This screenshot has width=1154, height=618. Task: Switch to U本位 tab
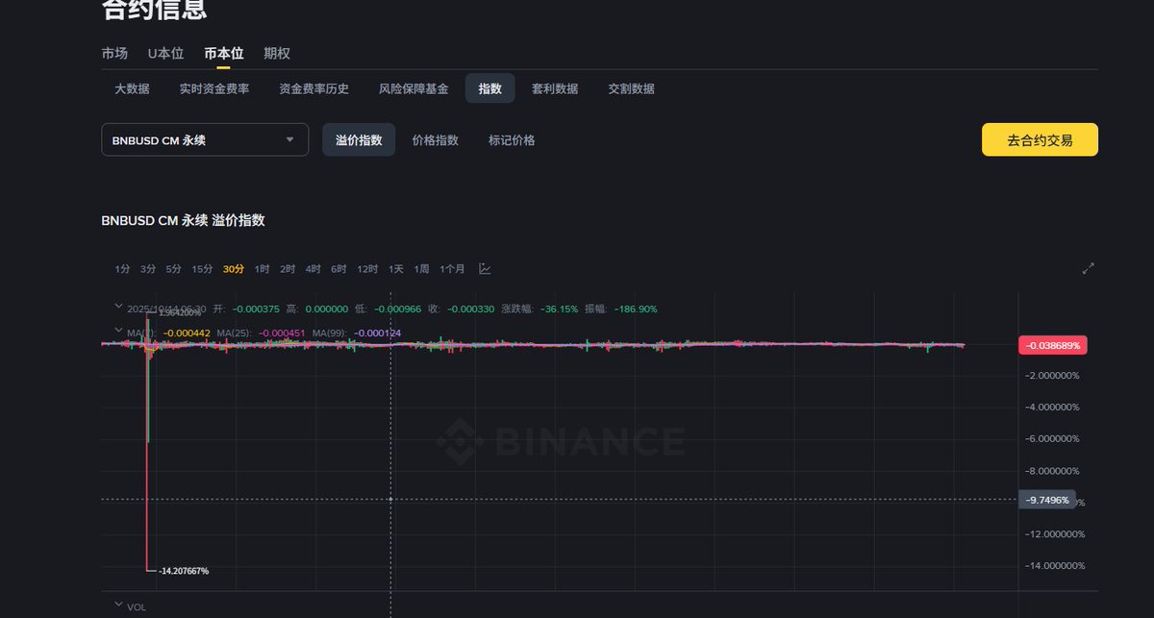166,54
